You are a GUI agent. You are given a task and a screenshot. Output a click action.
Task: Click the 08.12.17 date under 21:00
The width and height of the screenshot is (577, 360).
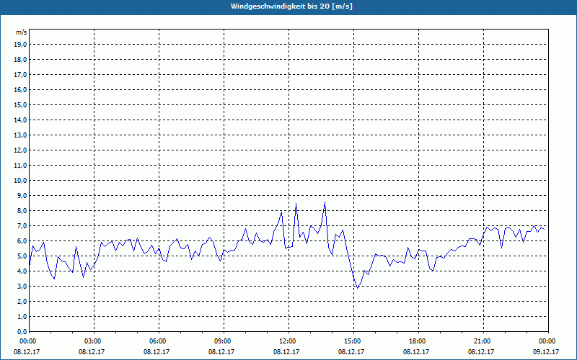click(x=481, y=351)
